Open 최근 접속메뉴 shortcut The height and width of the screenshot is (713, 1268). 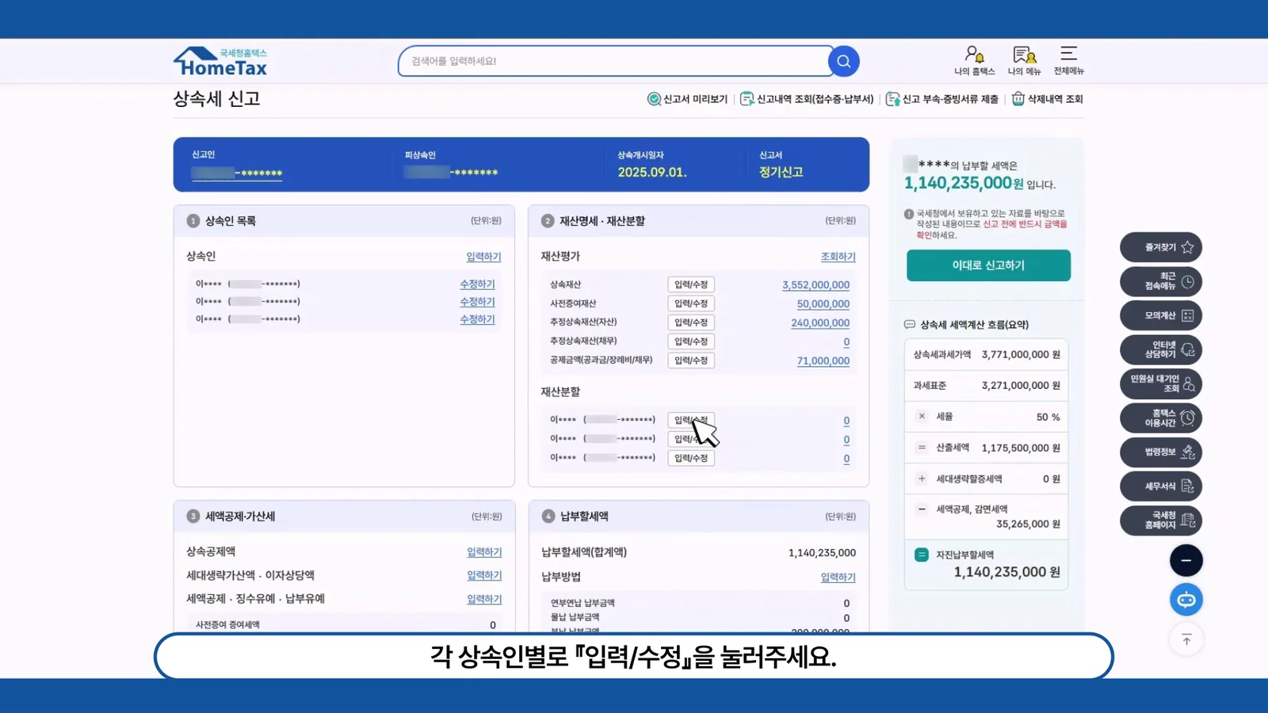tap(1161, 281)
